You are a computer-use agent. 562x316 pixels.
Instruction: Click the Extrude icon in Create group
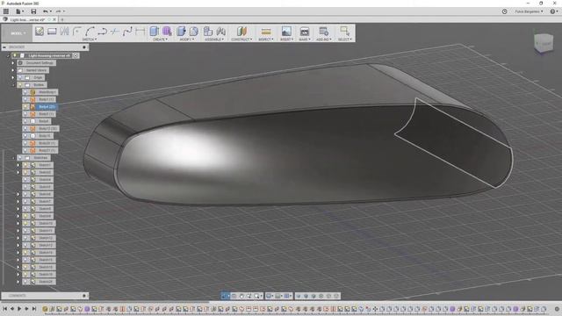[155, 32]
